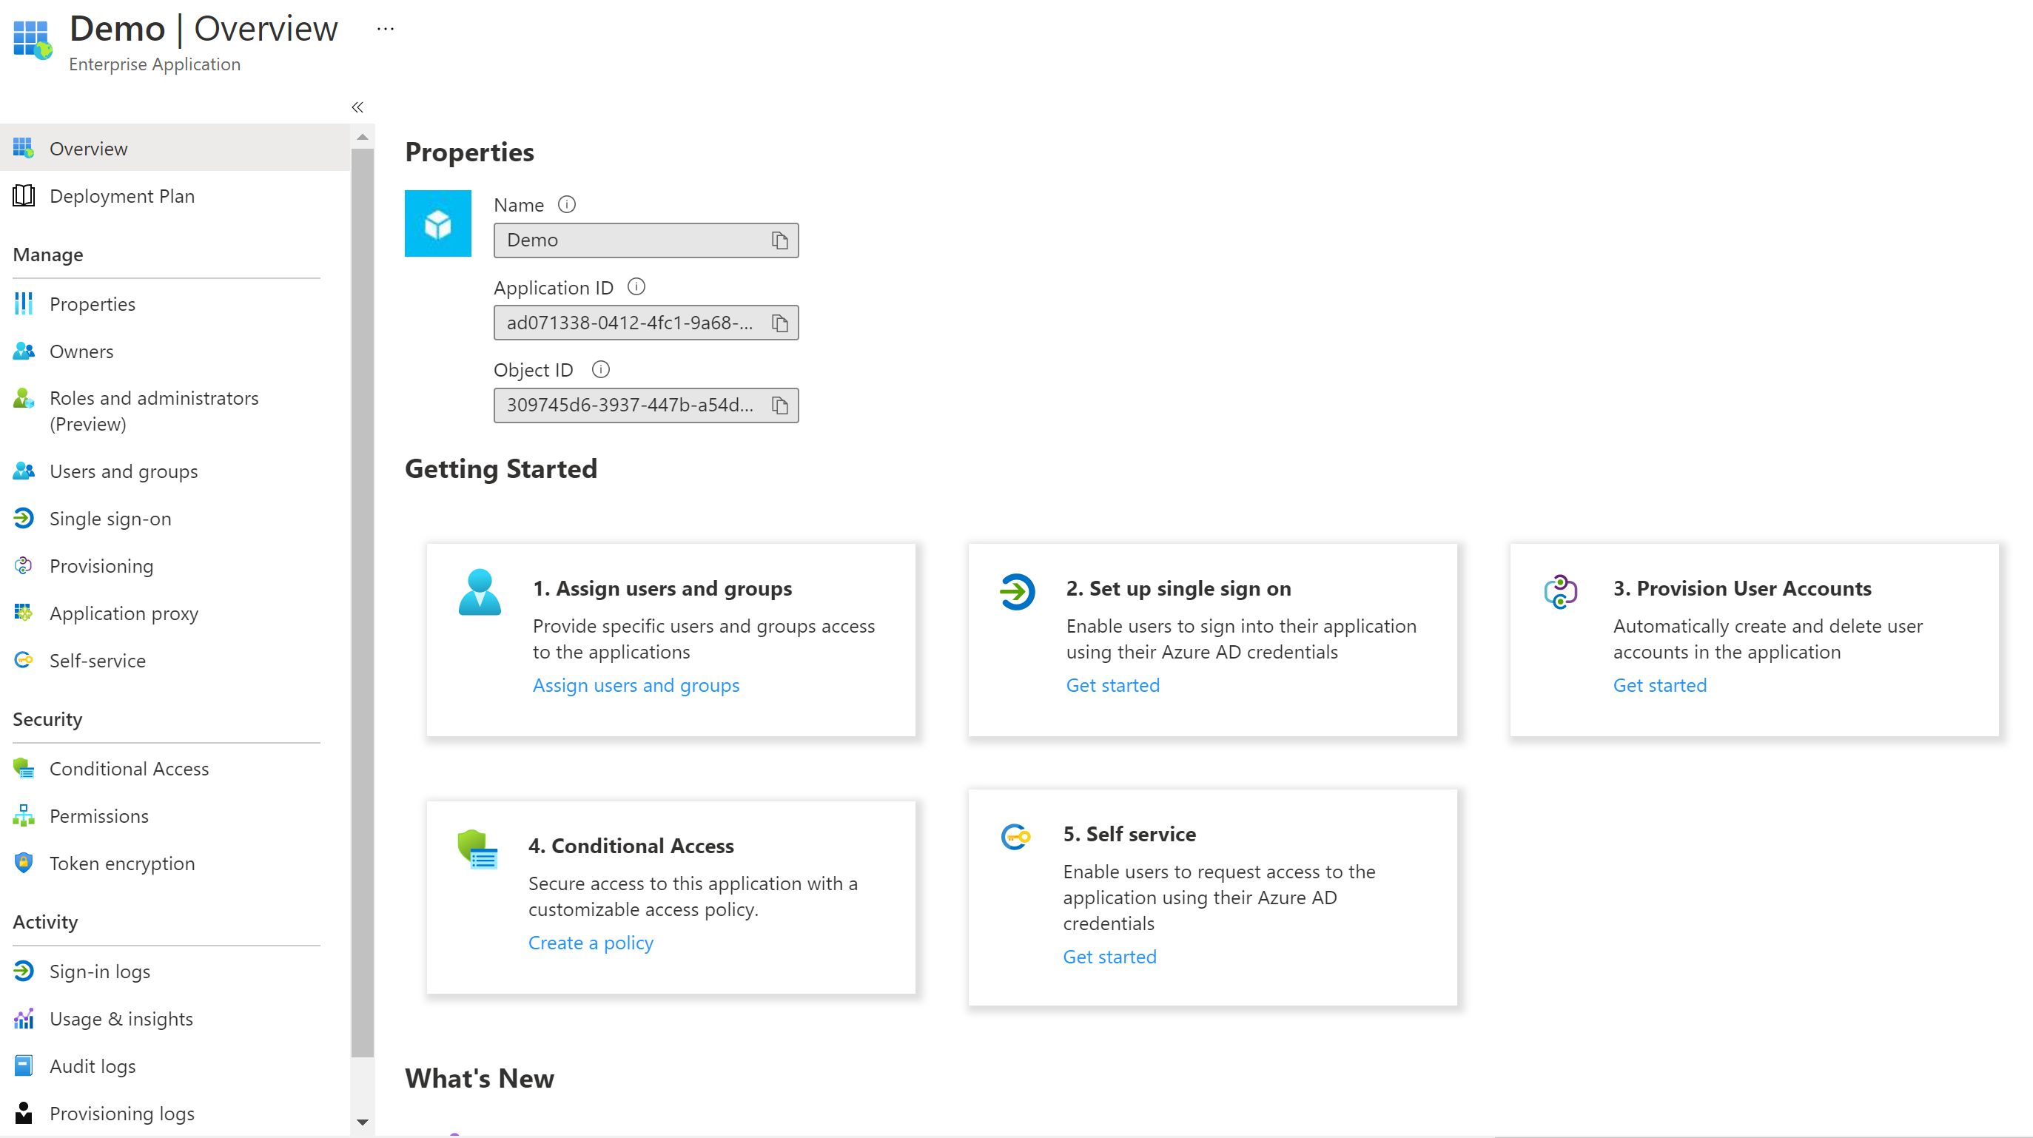
Task: Open Token encryption settings
Action: (121, 863)
